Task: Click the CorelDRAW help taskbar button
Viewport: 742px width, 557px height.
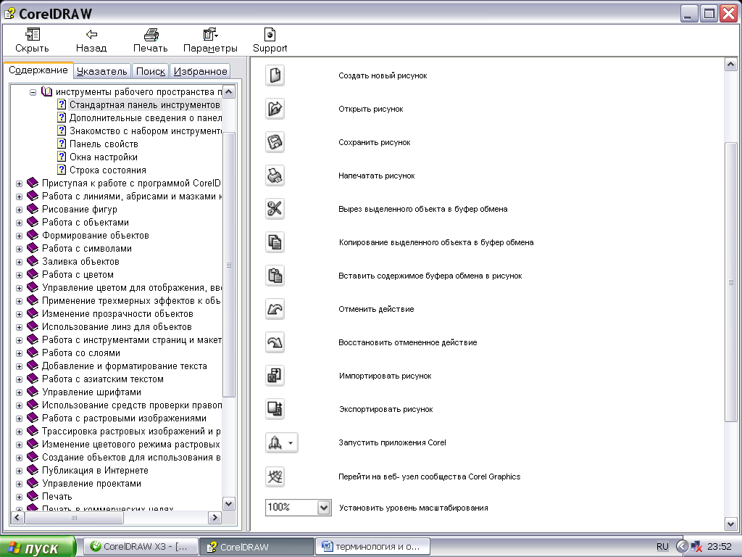Action: [x=257, y=547]
